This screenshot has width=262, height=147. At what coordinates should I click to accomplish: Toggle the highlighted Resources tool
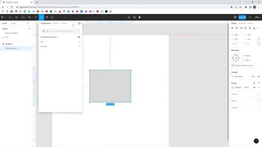click(41, 17)
